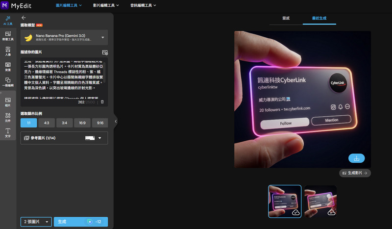Select the first generated image thumbnail
392x229 pixels.
click(x=285, y=202)
